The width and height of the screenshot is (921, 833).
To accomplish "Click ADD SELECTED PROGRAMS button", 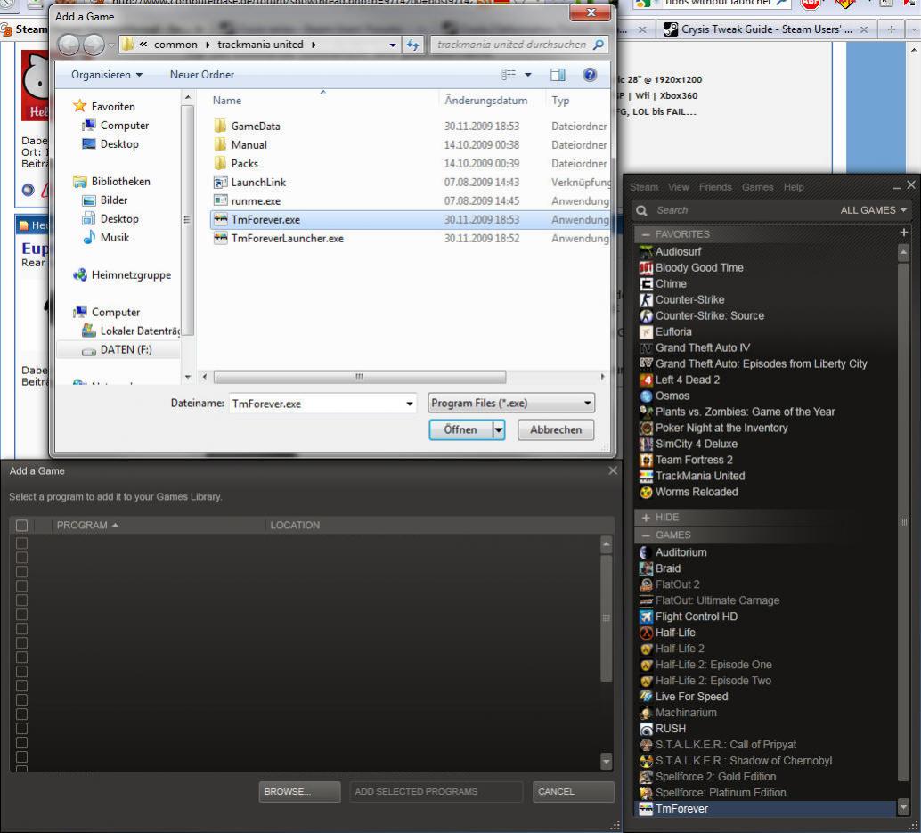I will click(x=436, y=792).
